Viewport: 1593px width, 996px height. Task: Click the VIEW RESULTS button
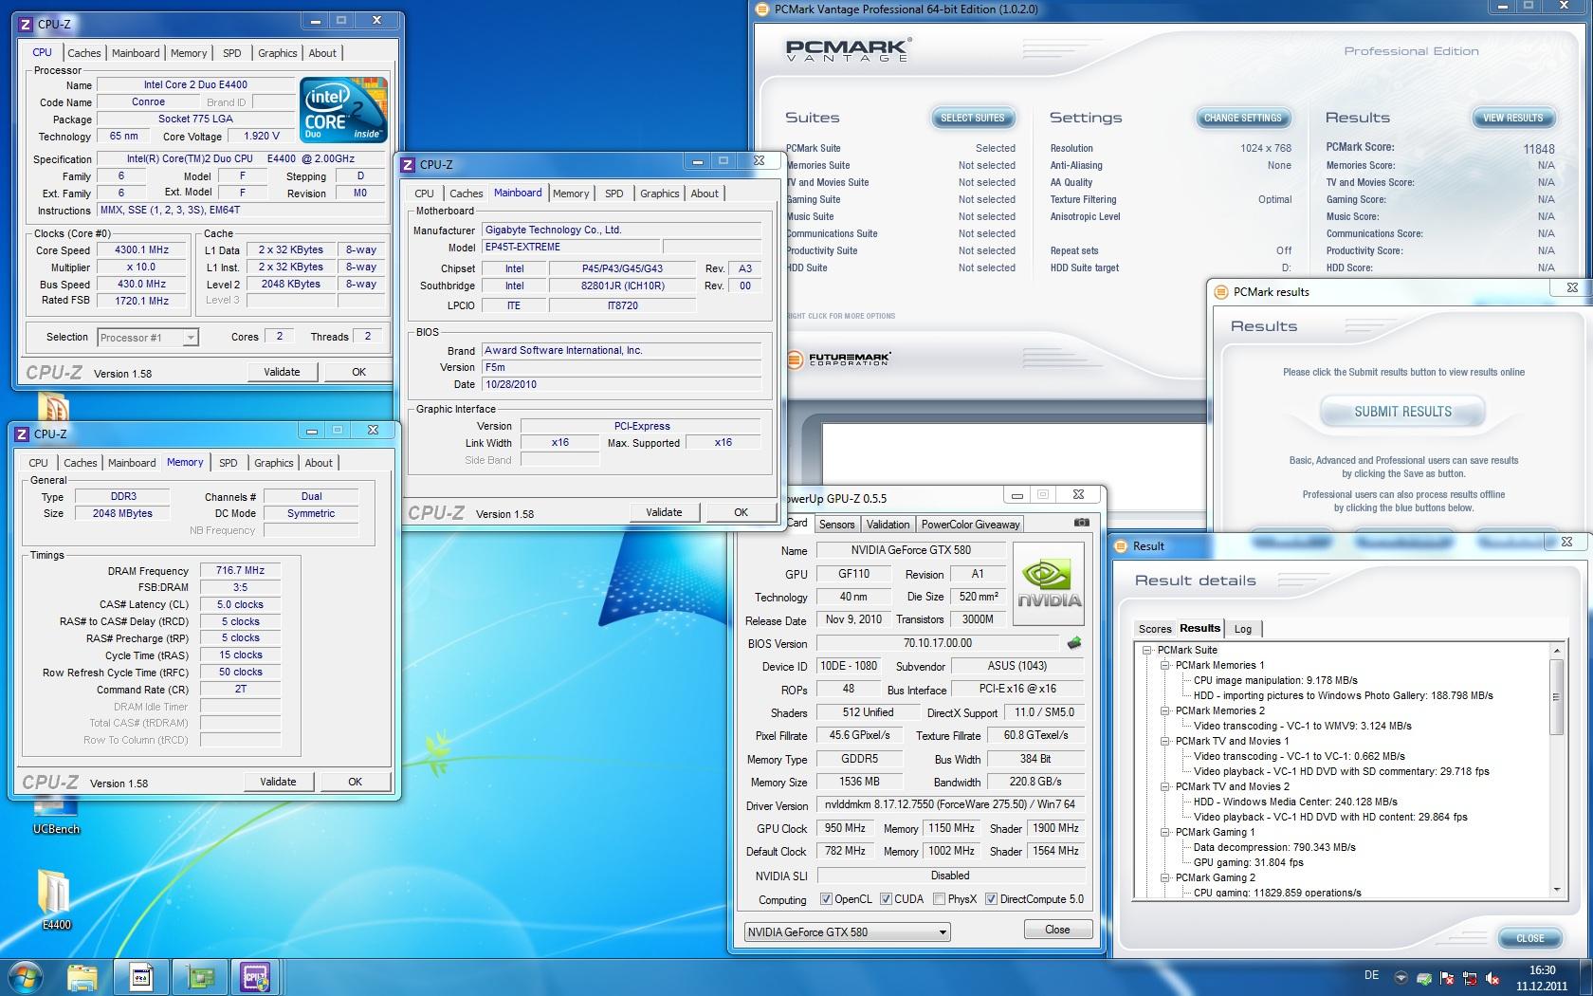coord(1512,118)
